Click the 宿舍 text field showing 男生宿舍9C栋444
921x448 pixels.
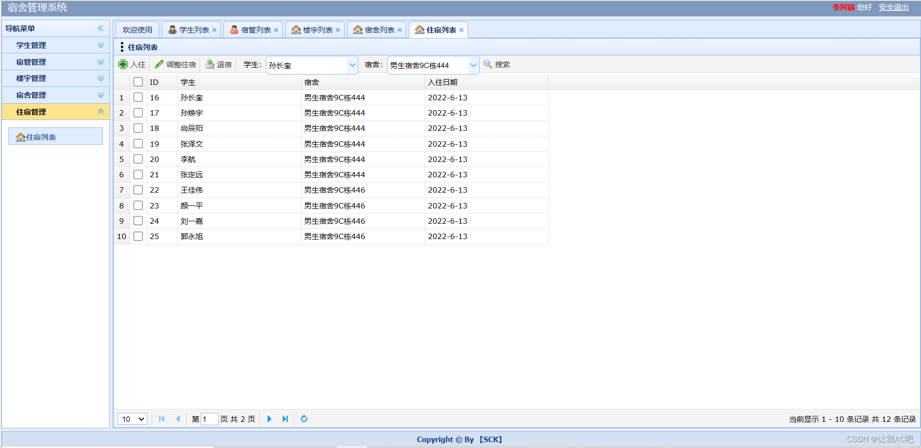[x=428, y=65]
